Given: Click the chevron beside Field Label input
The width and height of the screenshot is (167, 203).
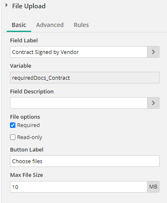Looking at the screenshot, I should [153, 52].
